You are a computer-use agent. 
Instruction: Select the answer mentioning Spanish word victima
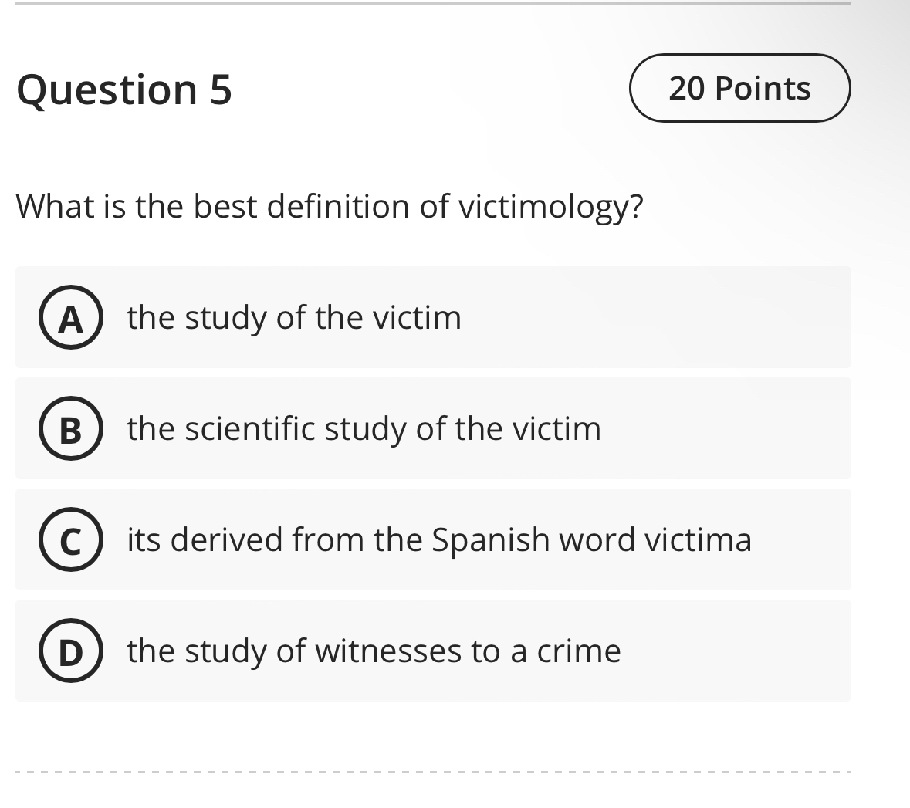tap(438, 540)
